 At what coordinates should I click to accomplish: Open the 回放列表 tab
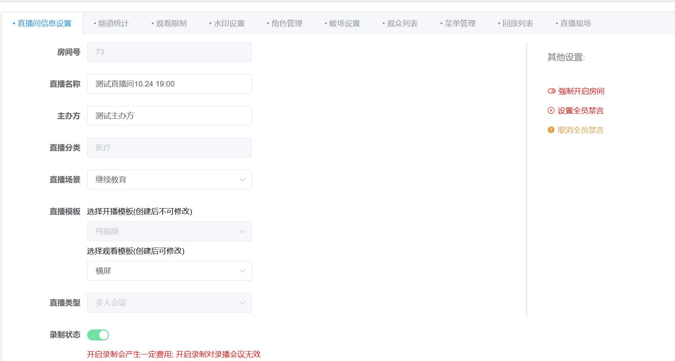[516, 23]
